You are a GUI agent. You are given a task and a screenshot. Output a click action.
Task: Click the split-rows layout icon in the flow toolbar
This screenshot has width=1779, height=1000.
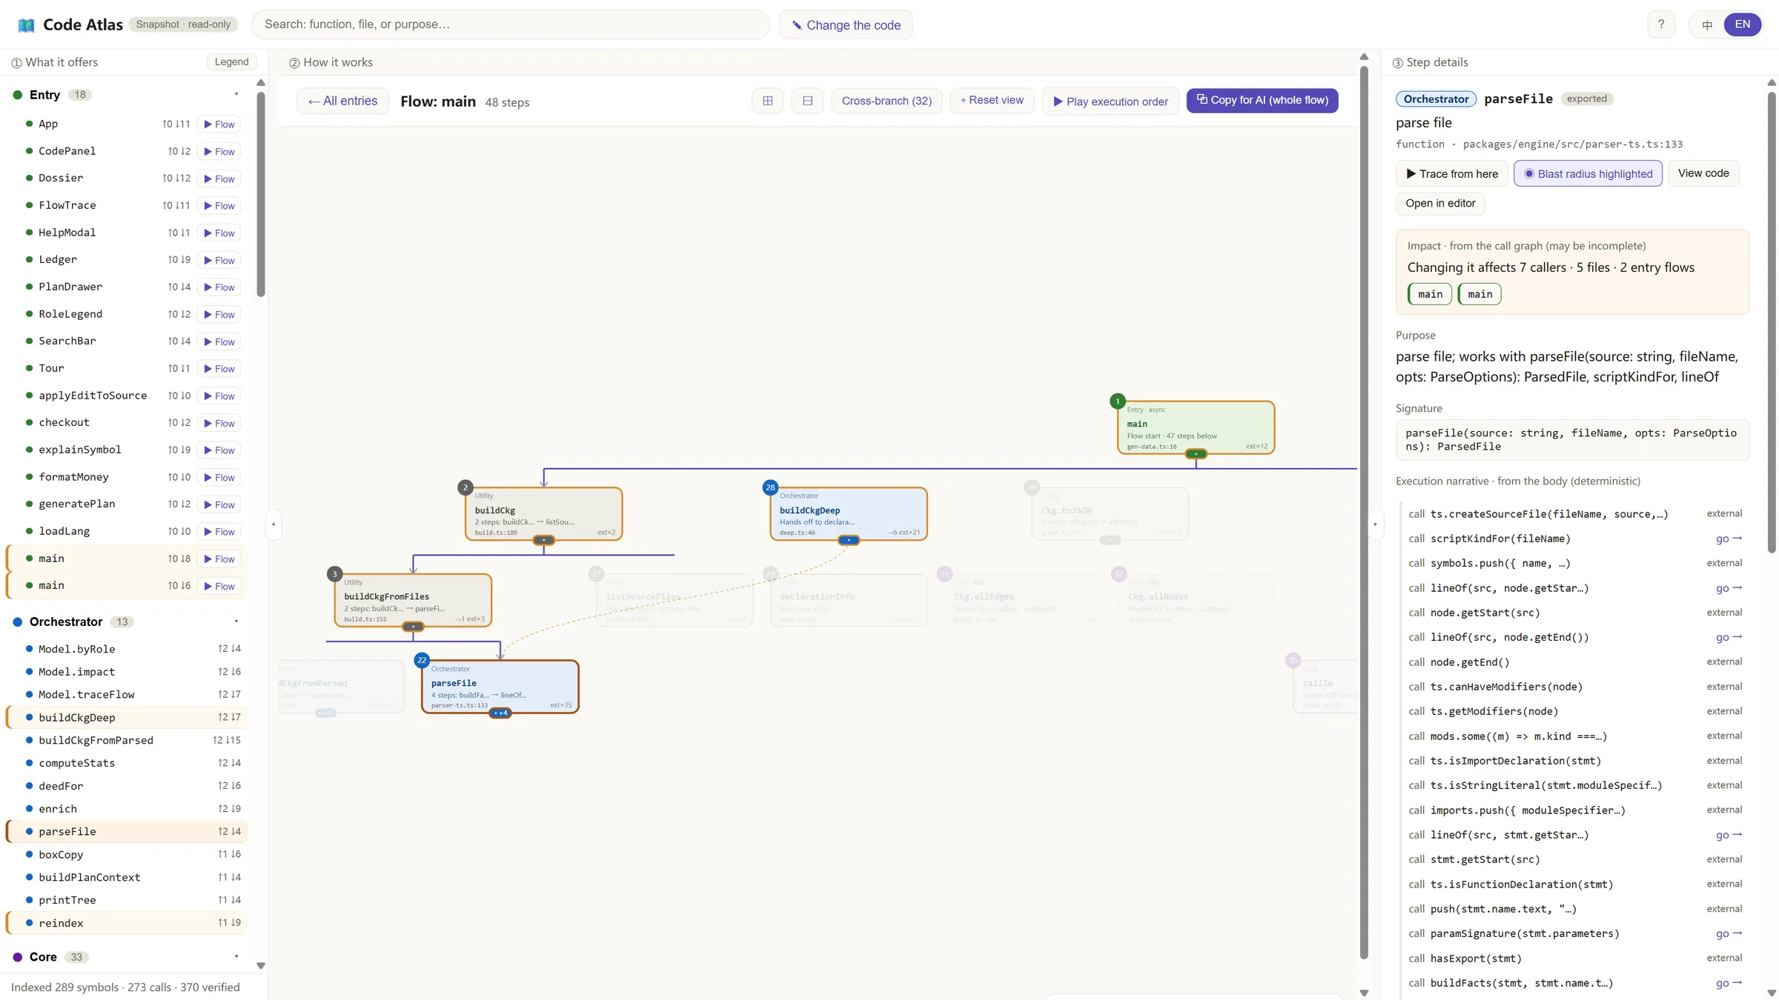pyautogui.click(x=808, y=101)
